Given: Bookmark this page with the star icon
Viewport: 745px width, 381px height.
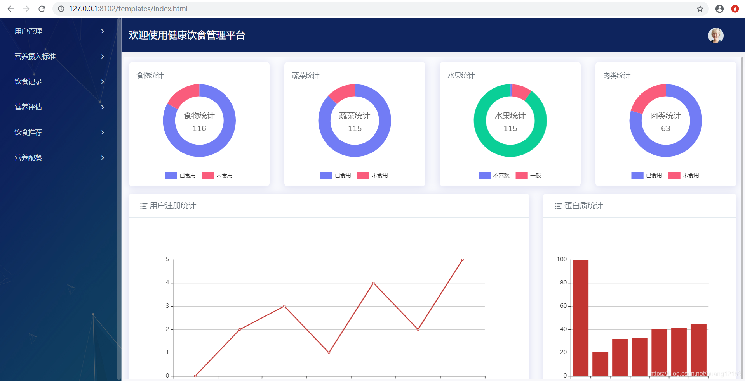Looking at the screenshot, I should 700,9.
